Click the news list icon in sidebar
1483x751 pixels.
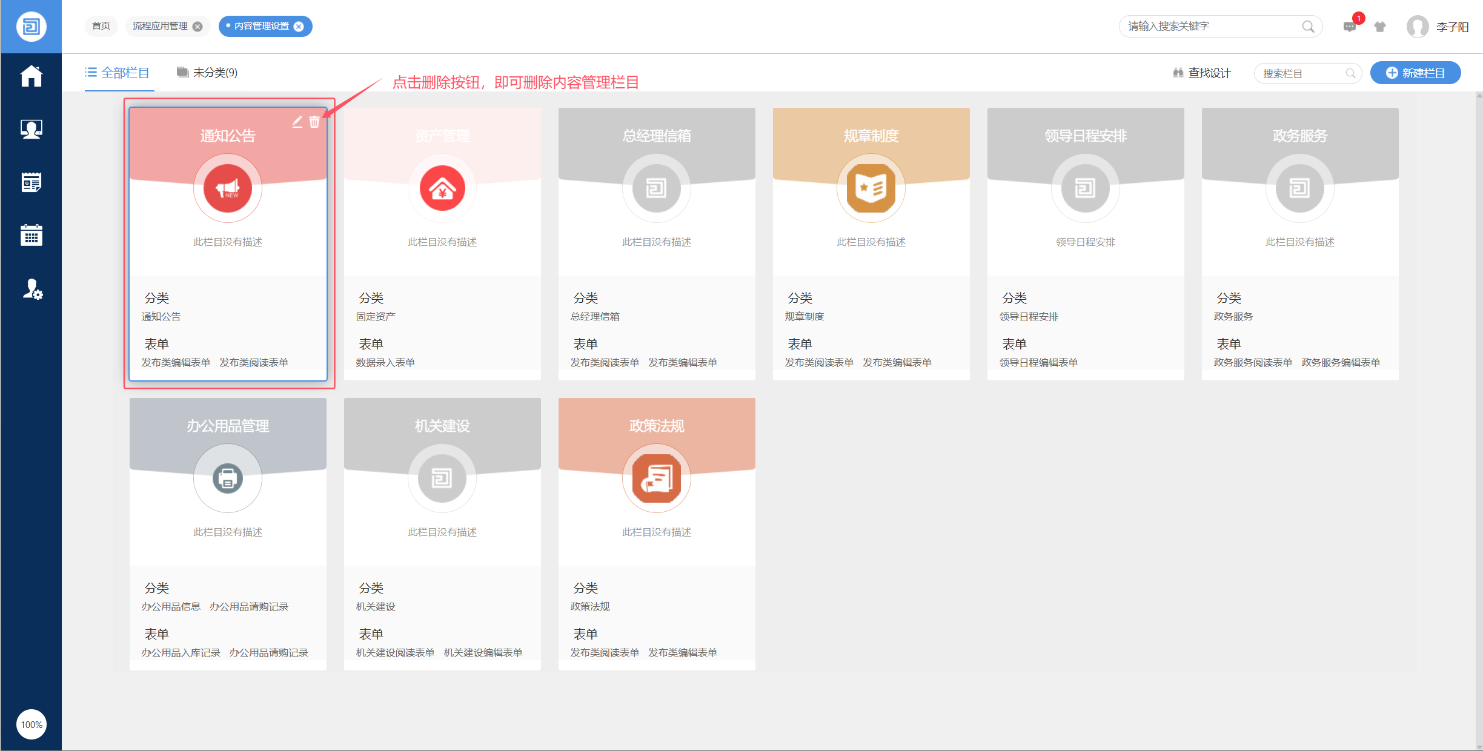pyautogui.click(x=31, y=182)
